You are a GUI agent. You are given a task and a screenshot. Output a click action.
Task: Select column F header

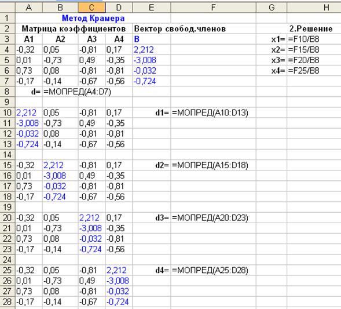(214, 8)
